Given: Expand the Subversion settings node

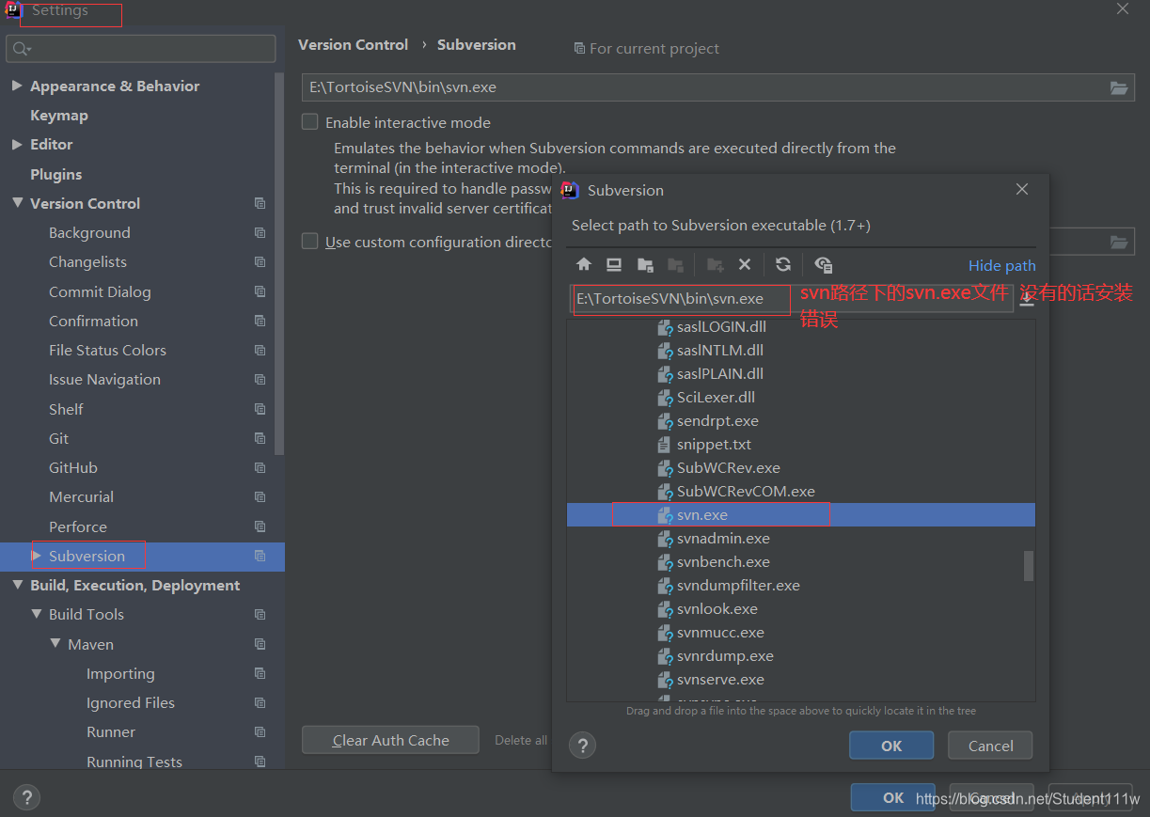Looking at the screenshot, I should (x=37, y=556).
